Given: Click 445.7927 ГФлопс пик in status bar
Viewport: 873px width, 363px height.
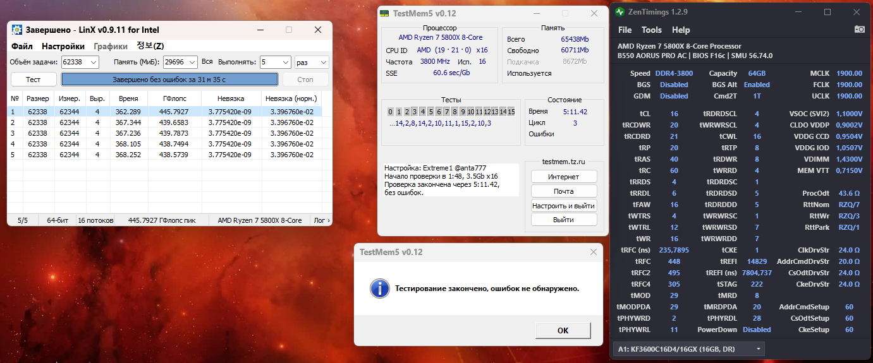Looking at the screenshot, I should click(162, 220).
